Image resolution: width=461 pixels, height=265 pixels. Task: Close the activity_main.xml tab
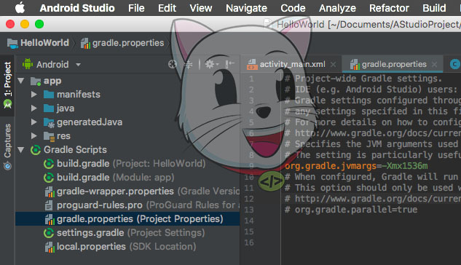click(333, 64)
